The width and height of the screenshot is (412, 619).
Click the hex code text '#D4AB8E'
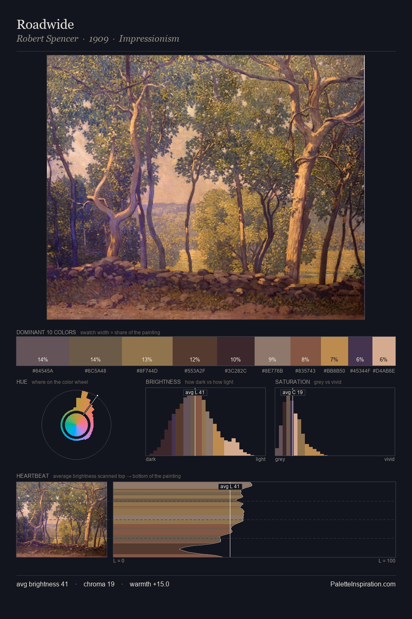click(384, 371)
